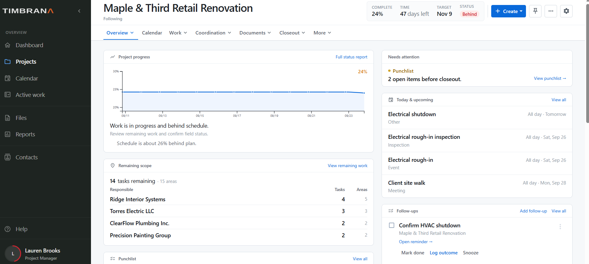Image resolution: width=589 pixels, height=264 pixels.
Task: Select Ridge Interior Systems row
Action: point(238,199)
